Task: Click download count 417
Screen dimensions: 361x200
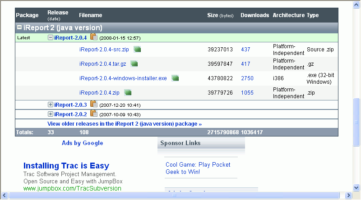Action: coord(245,64)
